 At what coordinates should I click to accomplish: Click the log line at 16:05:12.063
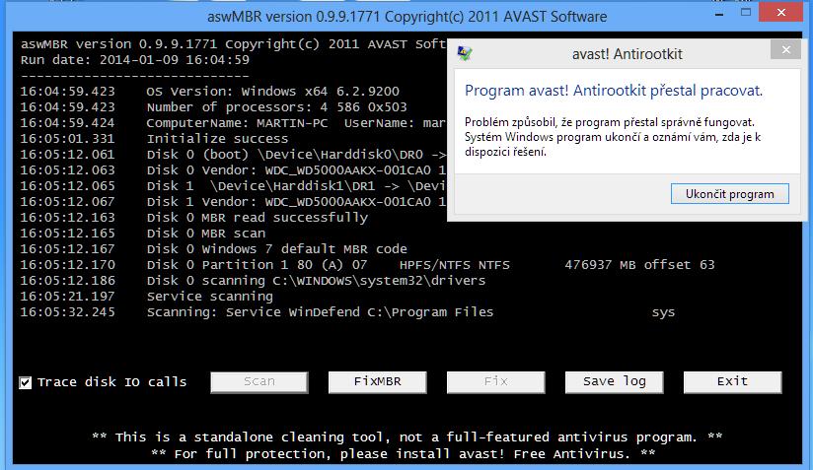click(233, 170)
